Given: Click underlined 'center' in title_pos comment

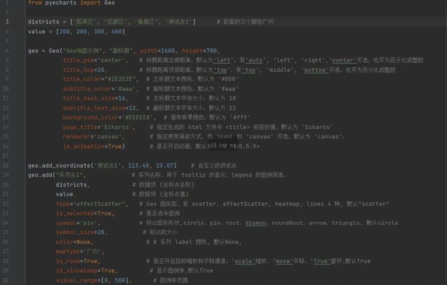Looking at the screenshot, I should point(344,60).
